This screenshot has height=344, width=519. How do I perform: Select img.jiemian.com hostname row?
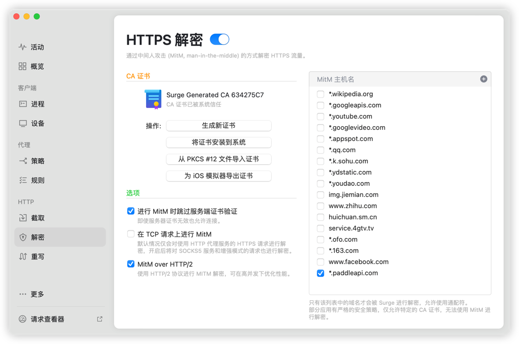[x=400, y=195]
